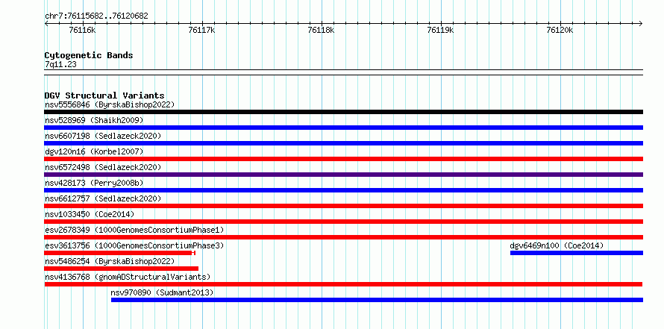Click the 76119k ruler position
The height and width of the screenshot is (329, 664).
[441, 30]
